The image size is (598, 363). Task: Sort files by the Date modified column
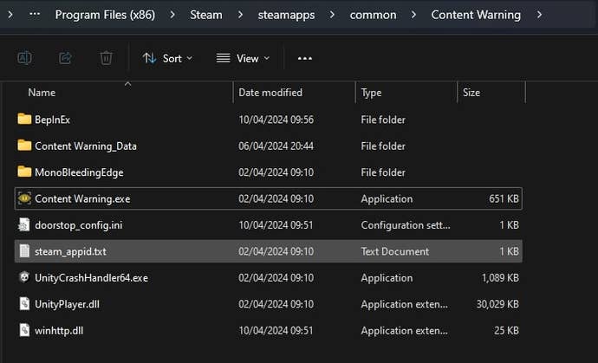click(270, 93)
